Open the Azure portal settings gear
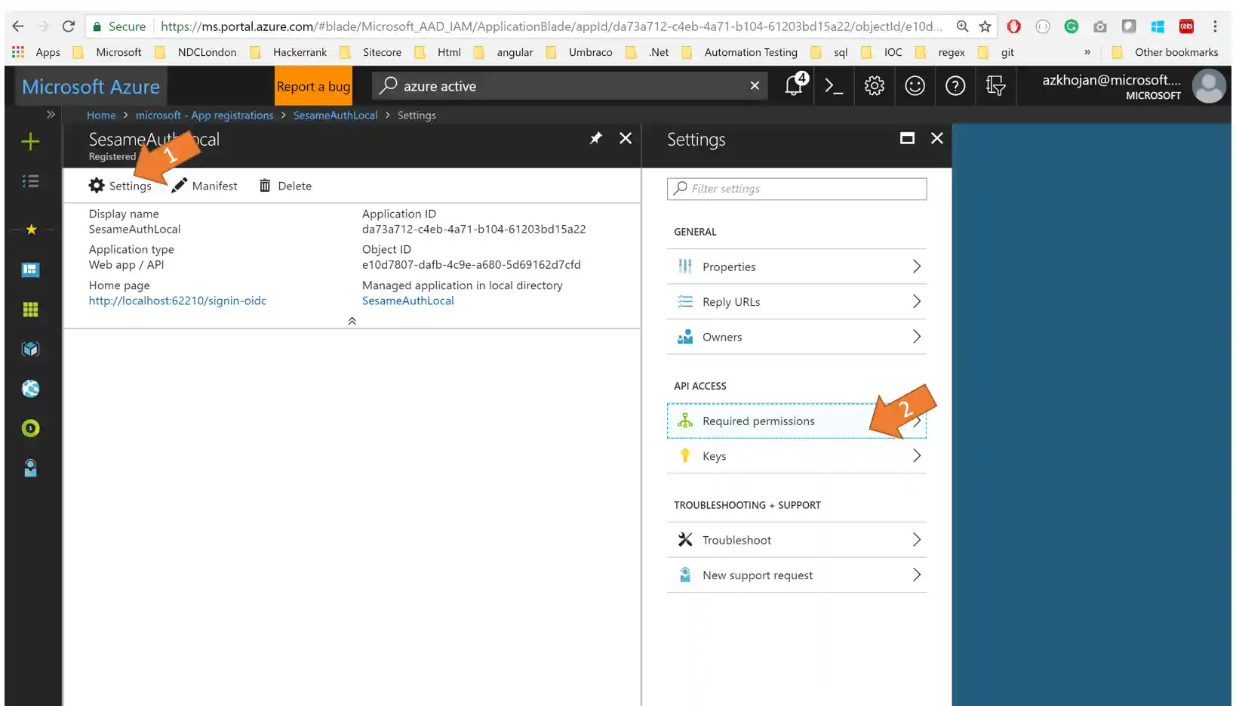The width and height of the screenshot is (1236, 706). point(874,86)
